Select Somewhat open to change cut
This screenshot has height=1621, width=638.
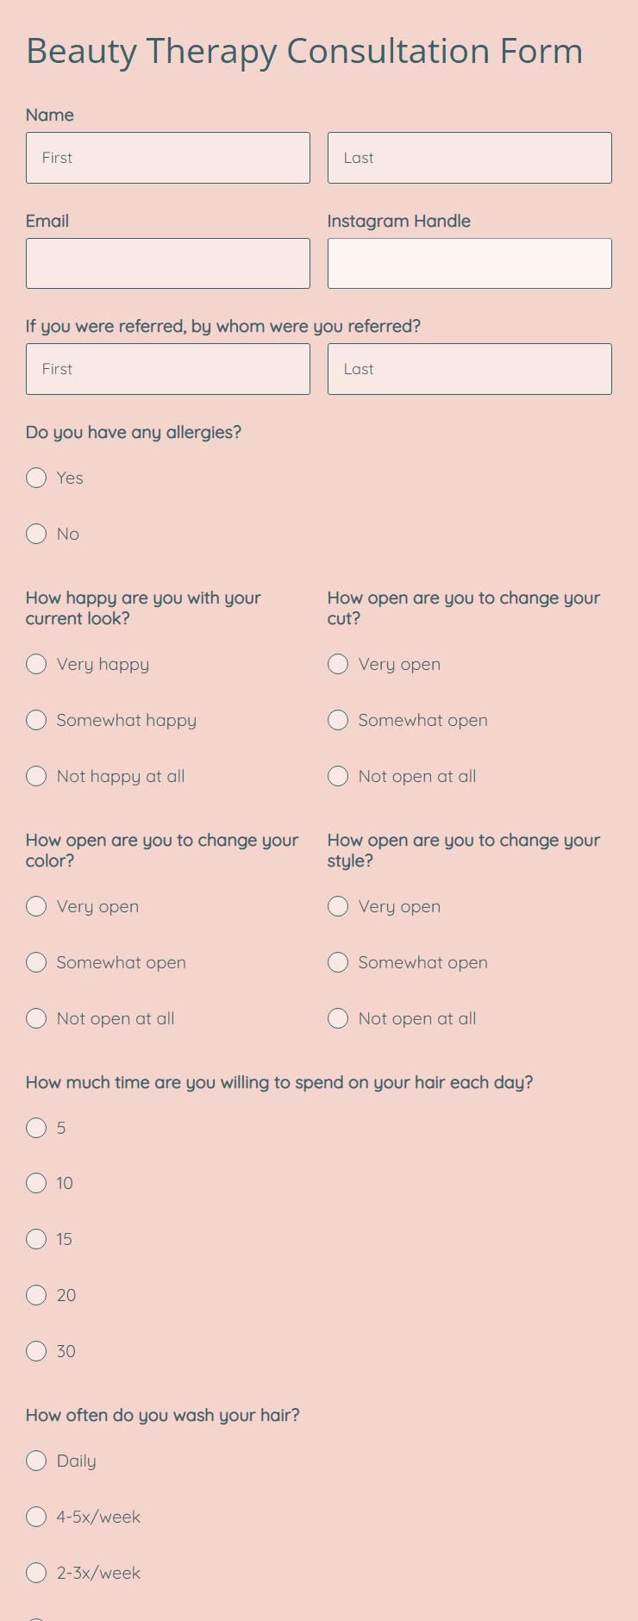coord(338,720)
